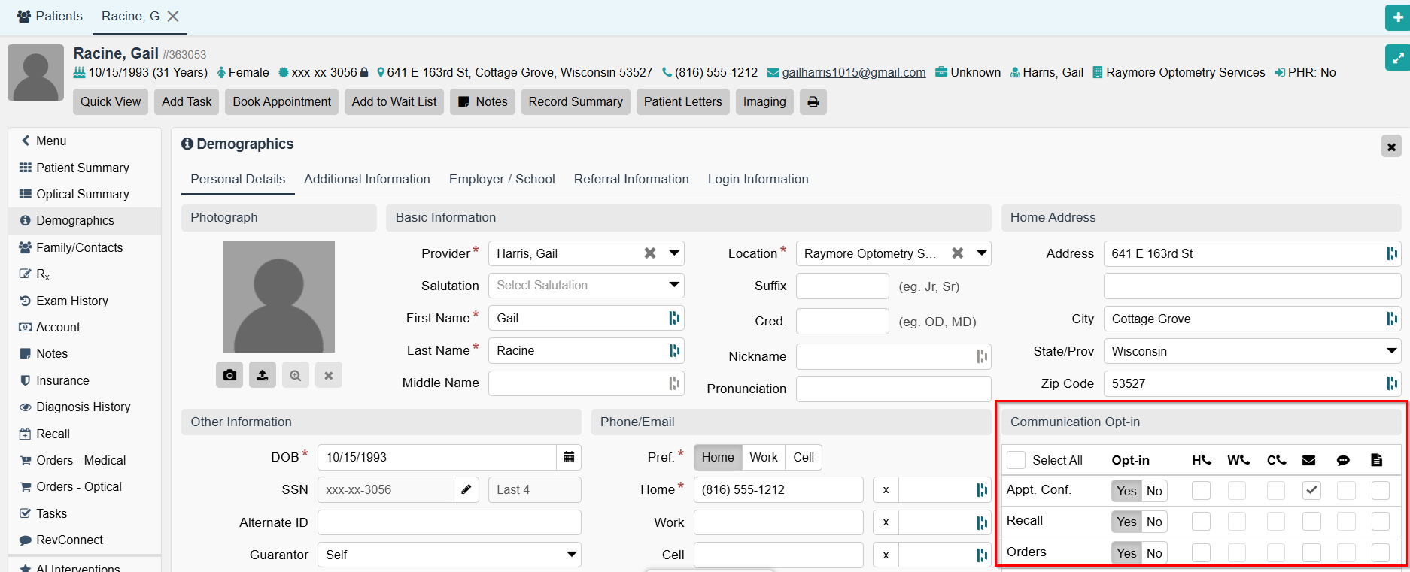Click the patient's email address link
1410x572 pixels.
point(853,73)
